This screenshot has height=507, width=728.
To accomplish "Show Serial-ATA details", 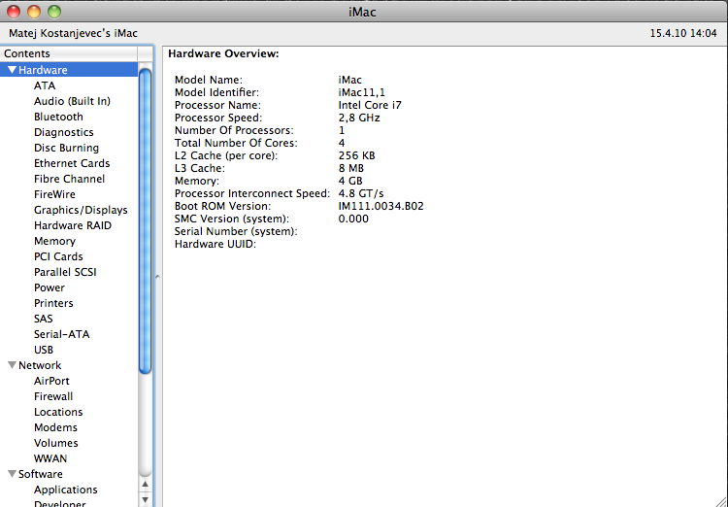I will (x=62, y=334).
